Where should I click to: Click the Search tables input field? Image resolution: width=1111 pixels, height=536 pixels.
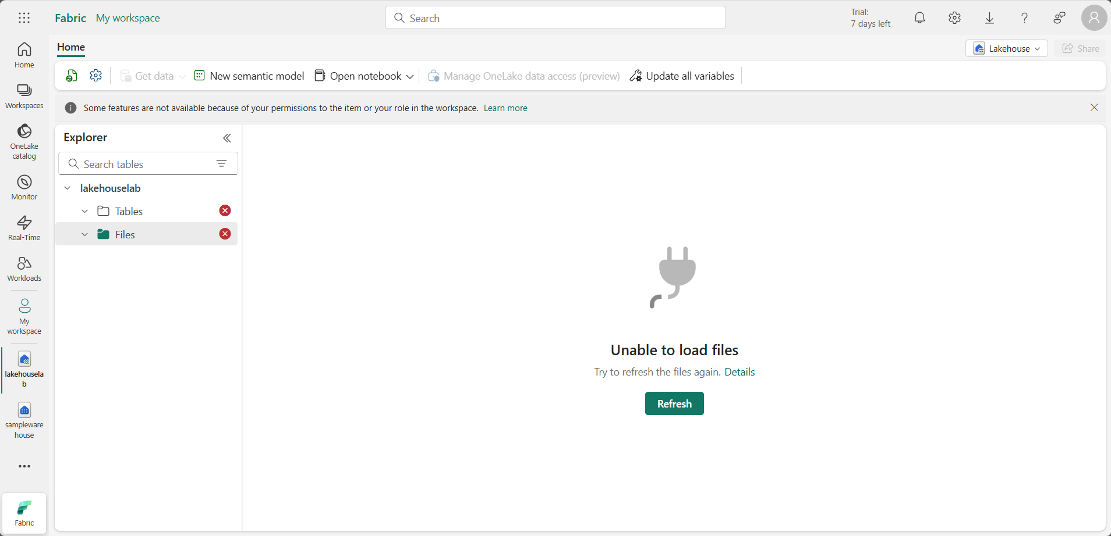click(143, 164)
